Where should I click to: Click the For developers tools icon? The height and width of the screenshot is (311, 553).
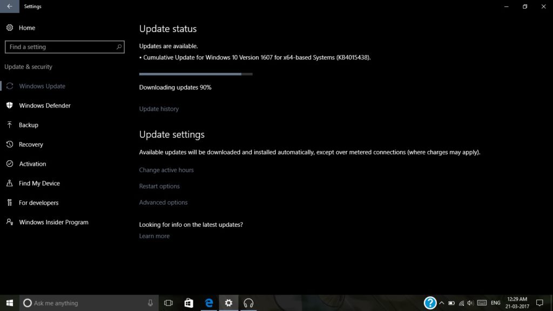pos(10,202)
